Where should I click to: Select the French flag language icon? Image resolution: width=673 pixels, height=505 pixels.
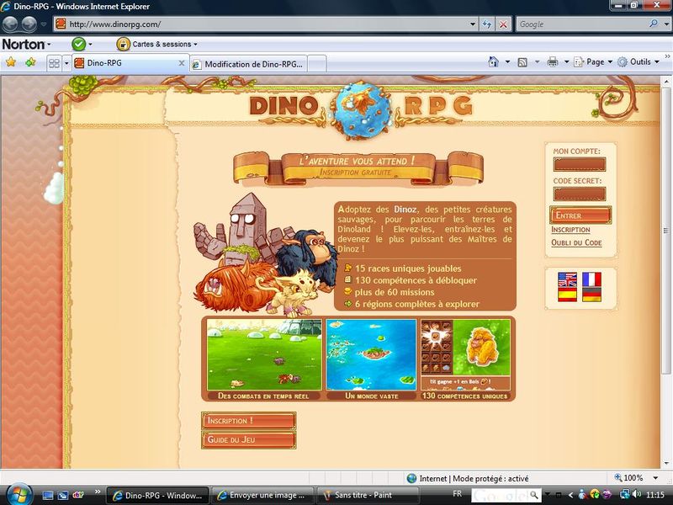point(591,280)
